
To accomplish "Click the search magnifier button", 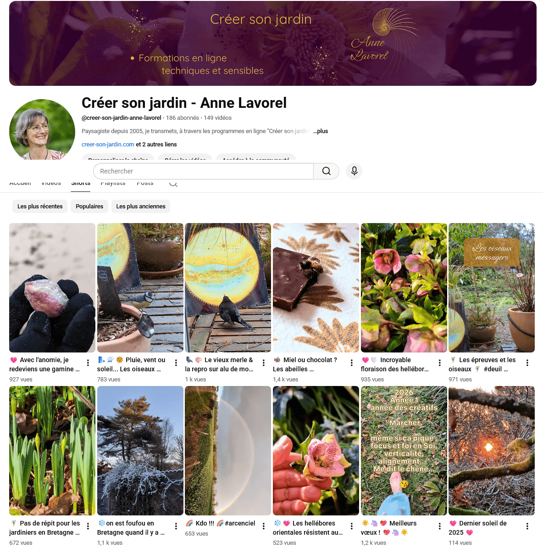I will (326, 171).
